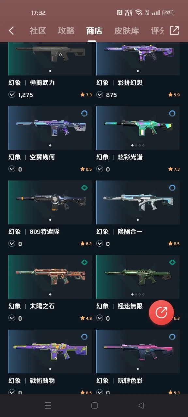
Task: Tap the blue ring on 炫彩光譜 card
Action: [x=172, y=113]
